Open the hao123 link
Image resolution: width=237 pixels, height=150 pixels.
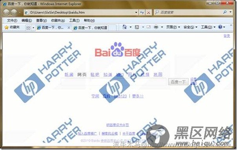[120, 96]
